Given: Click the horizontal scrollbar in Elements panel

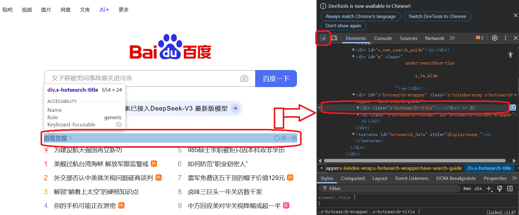Looking at the screenshot, I should (415, 161).
